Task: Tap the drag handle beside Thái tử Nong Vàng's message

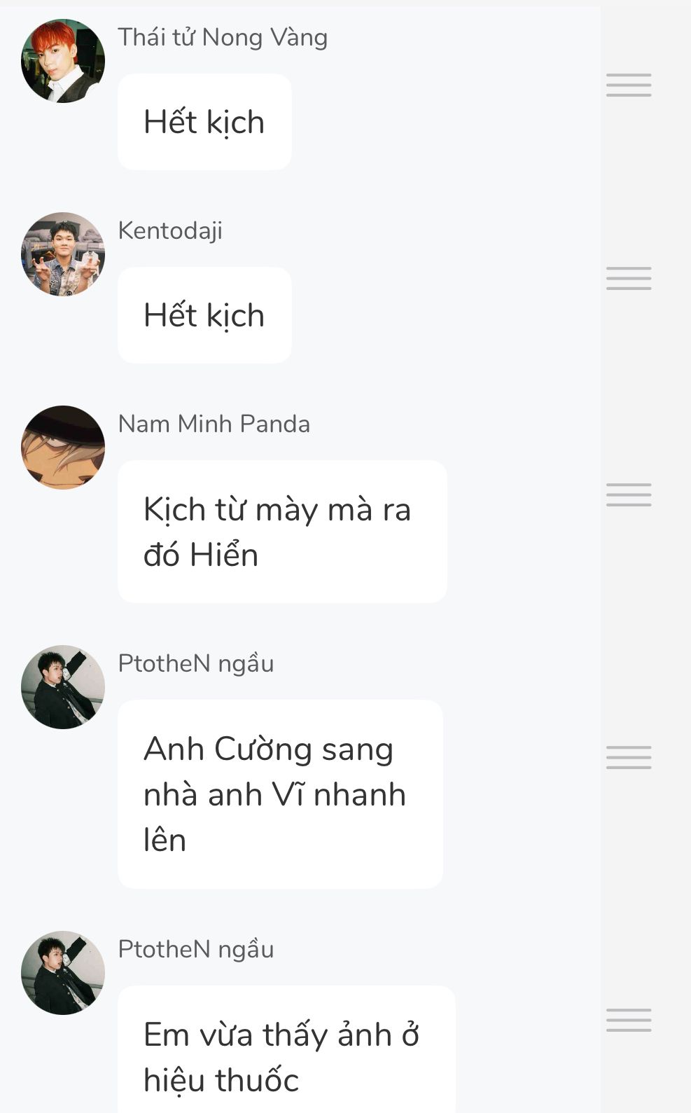Action: [x=629, y=85]
